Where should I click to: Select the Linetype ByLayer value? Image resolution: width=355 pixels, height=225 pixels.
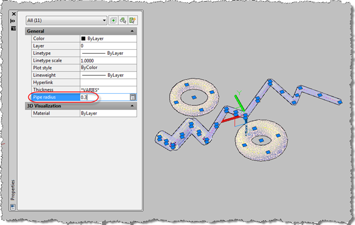[105, 53]
